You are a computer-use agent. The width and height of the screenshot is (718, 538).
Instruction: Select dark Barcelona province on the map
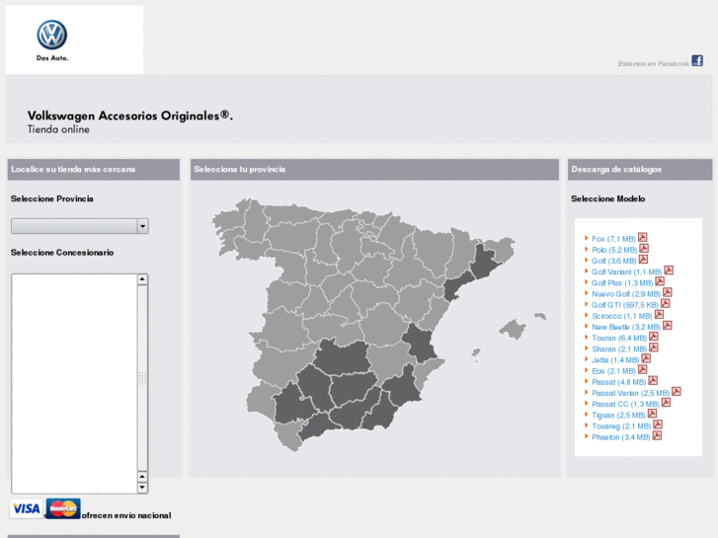484,262
